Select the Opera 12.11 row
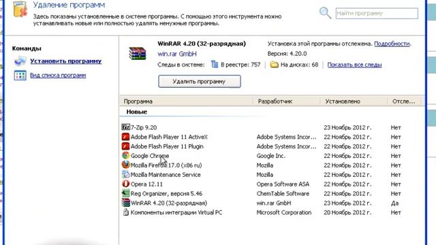 coord(272,184)
